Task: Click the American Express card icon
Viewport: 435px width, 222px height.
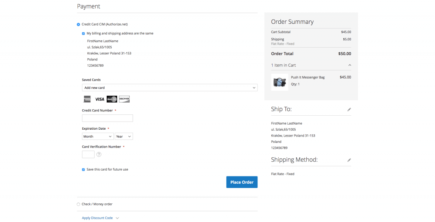Action: pyautogui.click(x=87, y=99)
